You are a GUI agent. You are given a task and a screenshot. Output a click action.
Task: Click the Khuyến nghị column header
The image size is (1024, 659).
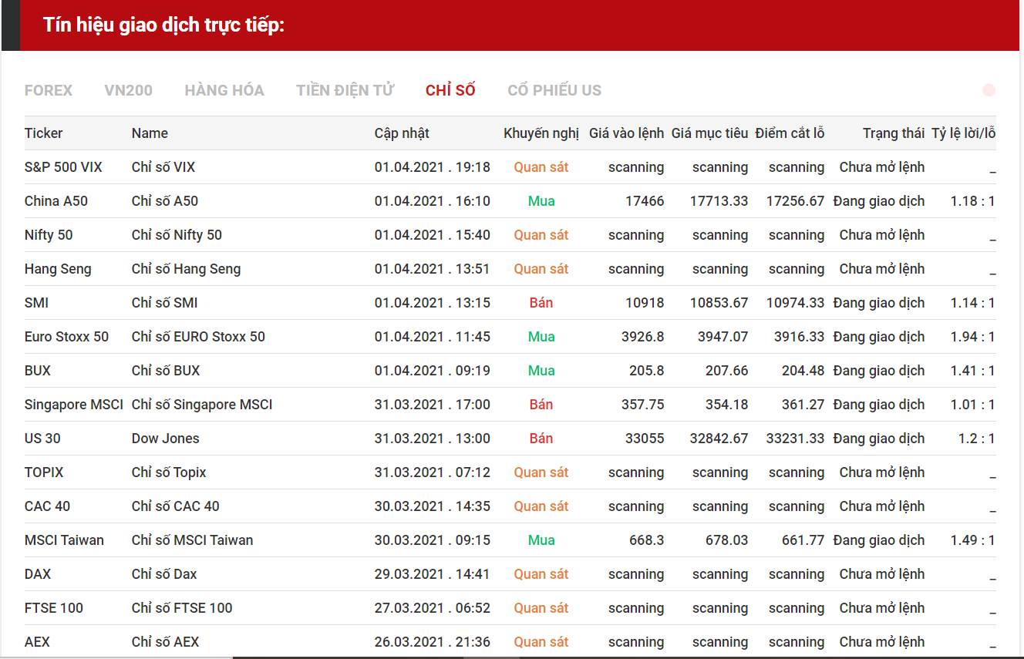[541, 133]
